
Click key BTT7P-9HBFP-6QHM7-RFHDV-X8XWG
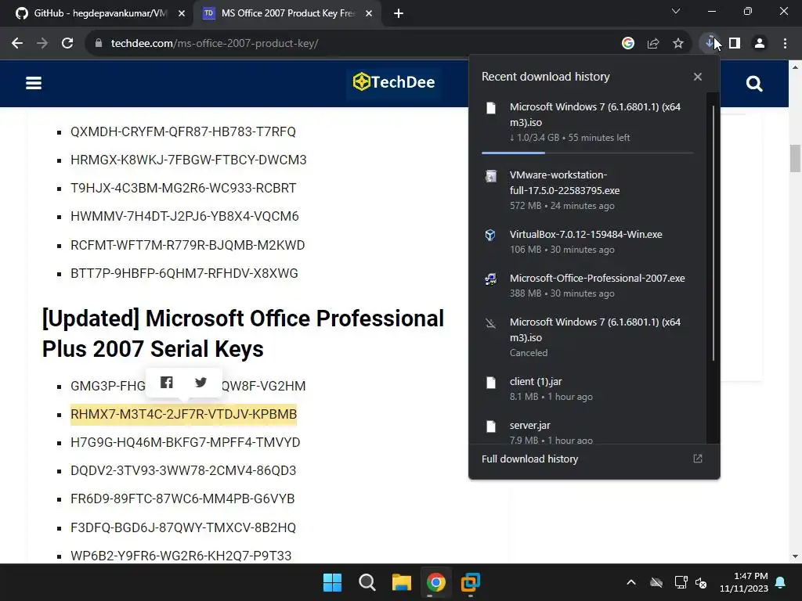[x=184, y=273]
